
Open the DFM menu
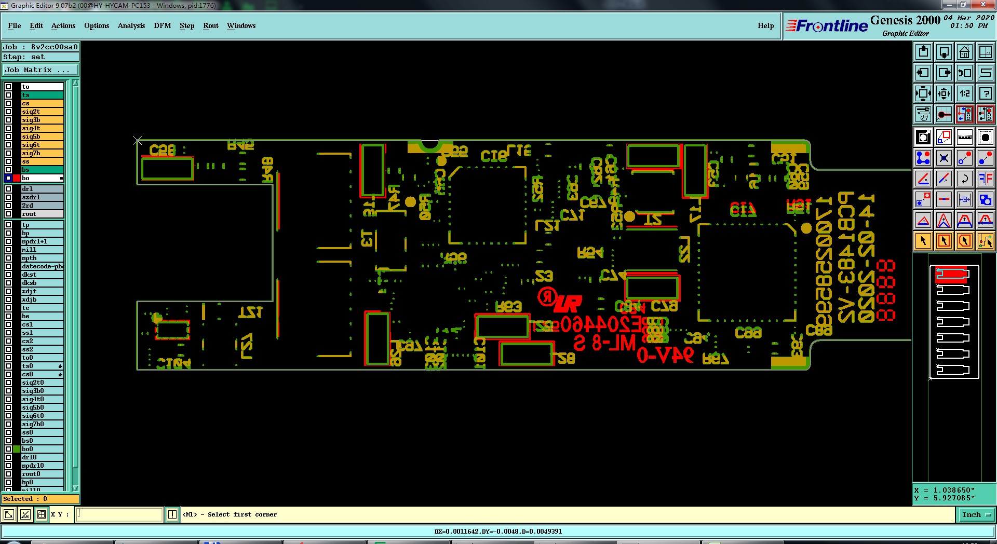click(x=163, y=25)
